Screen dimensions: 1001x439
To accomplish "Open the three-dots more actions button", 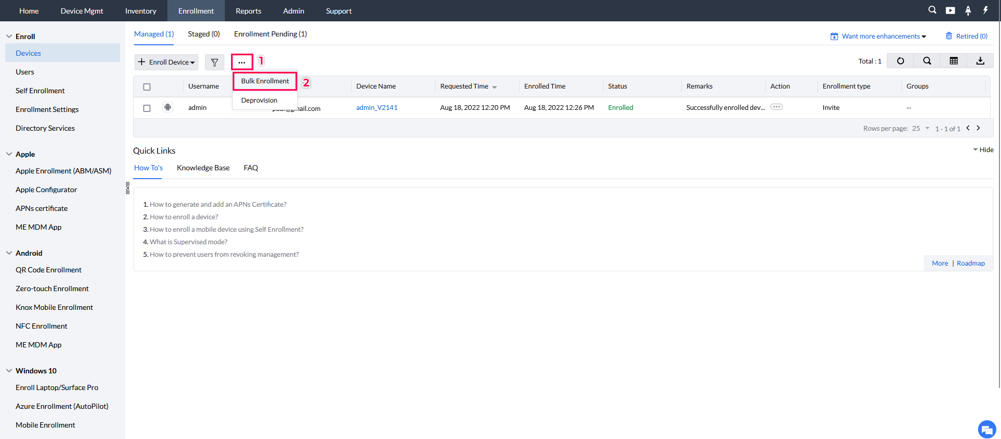I will click(242, 62).
